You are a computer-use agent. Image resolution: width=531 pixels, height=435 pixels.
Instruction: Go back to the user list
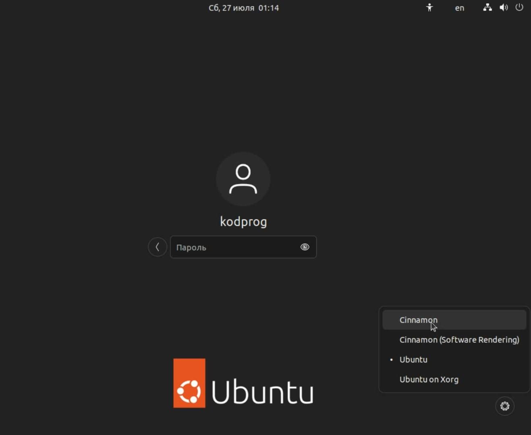(x=158, y=247)
